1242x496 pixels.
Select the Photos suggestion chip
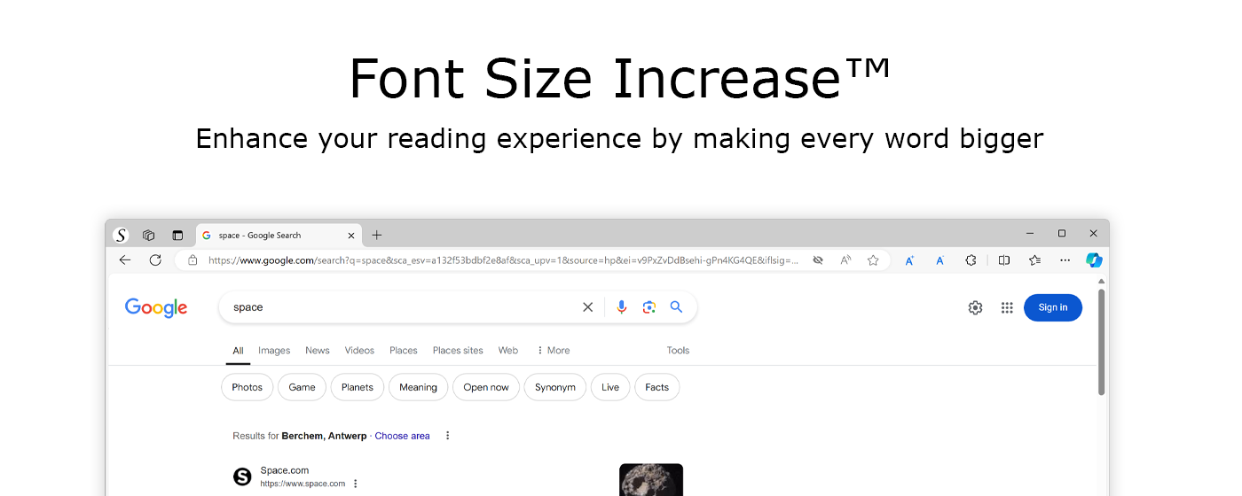pyautogui.click(x=248, y=387)
